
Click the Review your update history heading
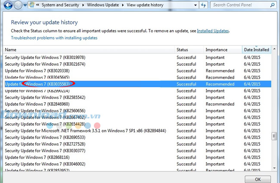[44, 22]
